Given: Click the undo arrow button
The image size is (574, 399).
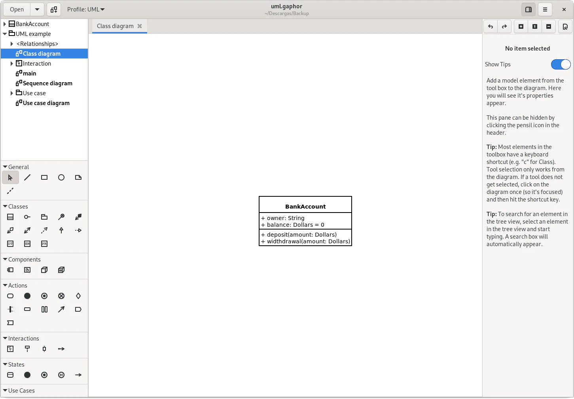Looking at the screenshot, I should (x=491, y=26).
